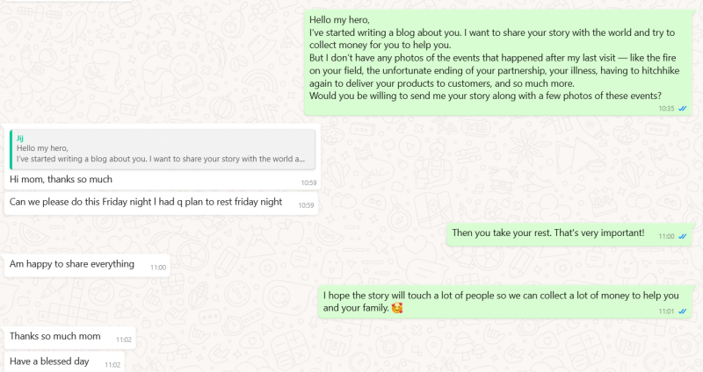The height and width of the screenshot is (372, 703).
Task: Click the 11:00 timestamp on 'Am happy to share'
Action: click(x=158, y=267)
